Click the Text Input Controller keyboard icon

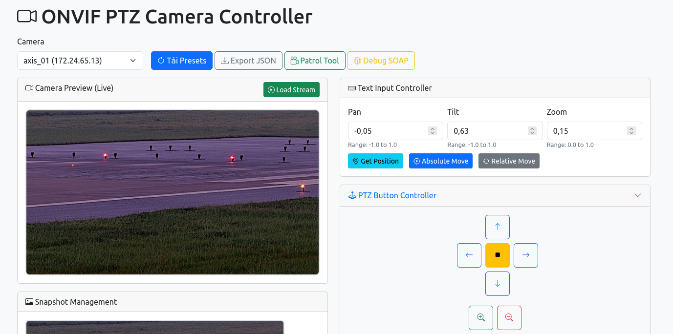[352, 88]
